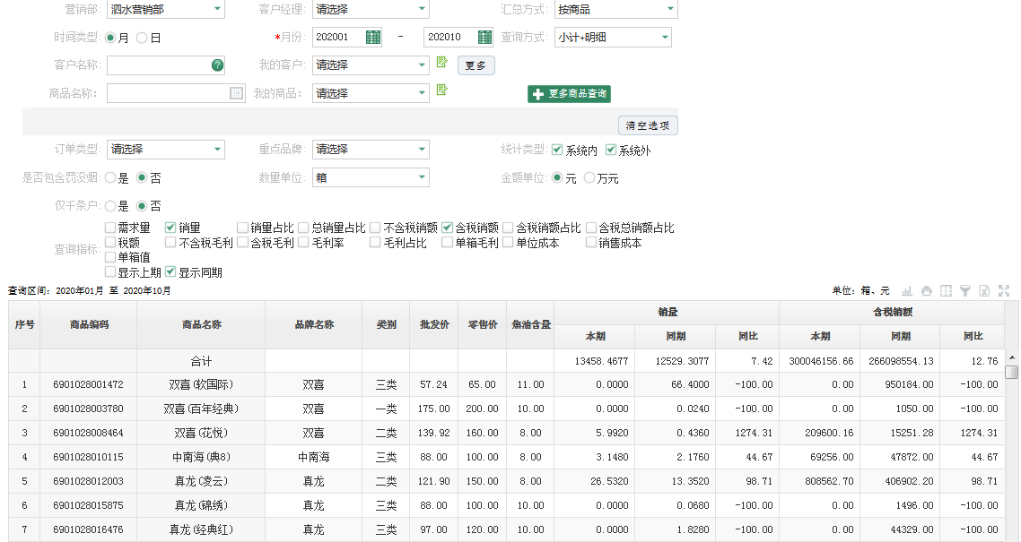The height and width of the screenshot is (542, 1021).
Task: Click the 批发价 column header
Action: (434, 325)
